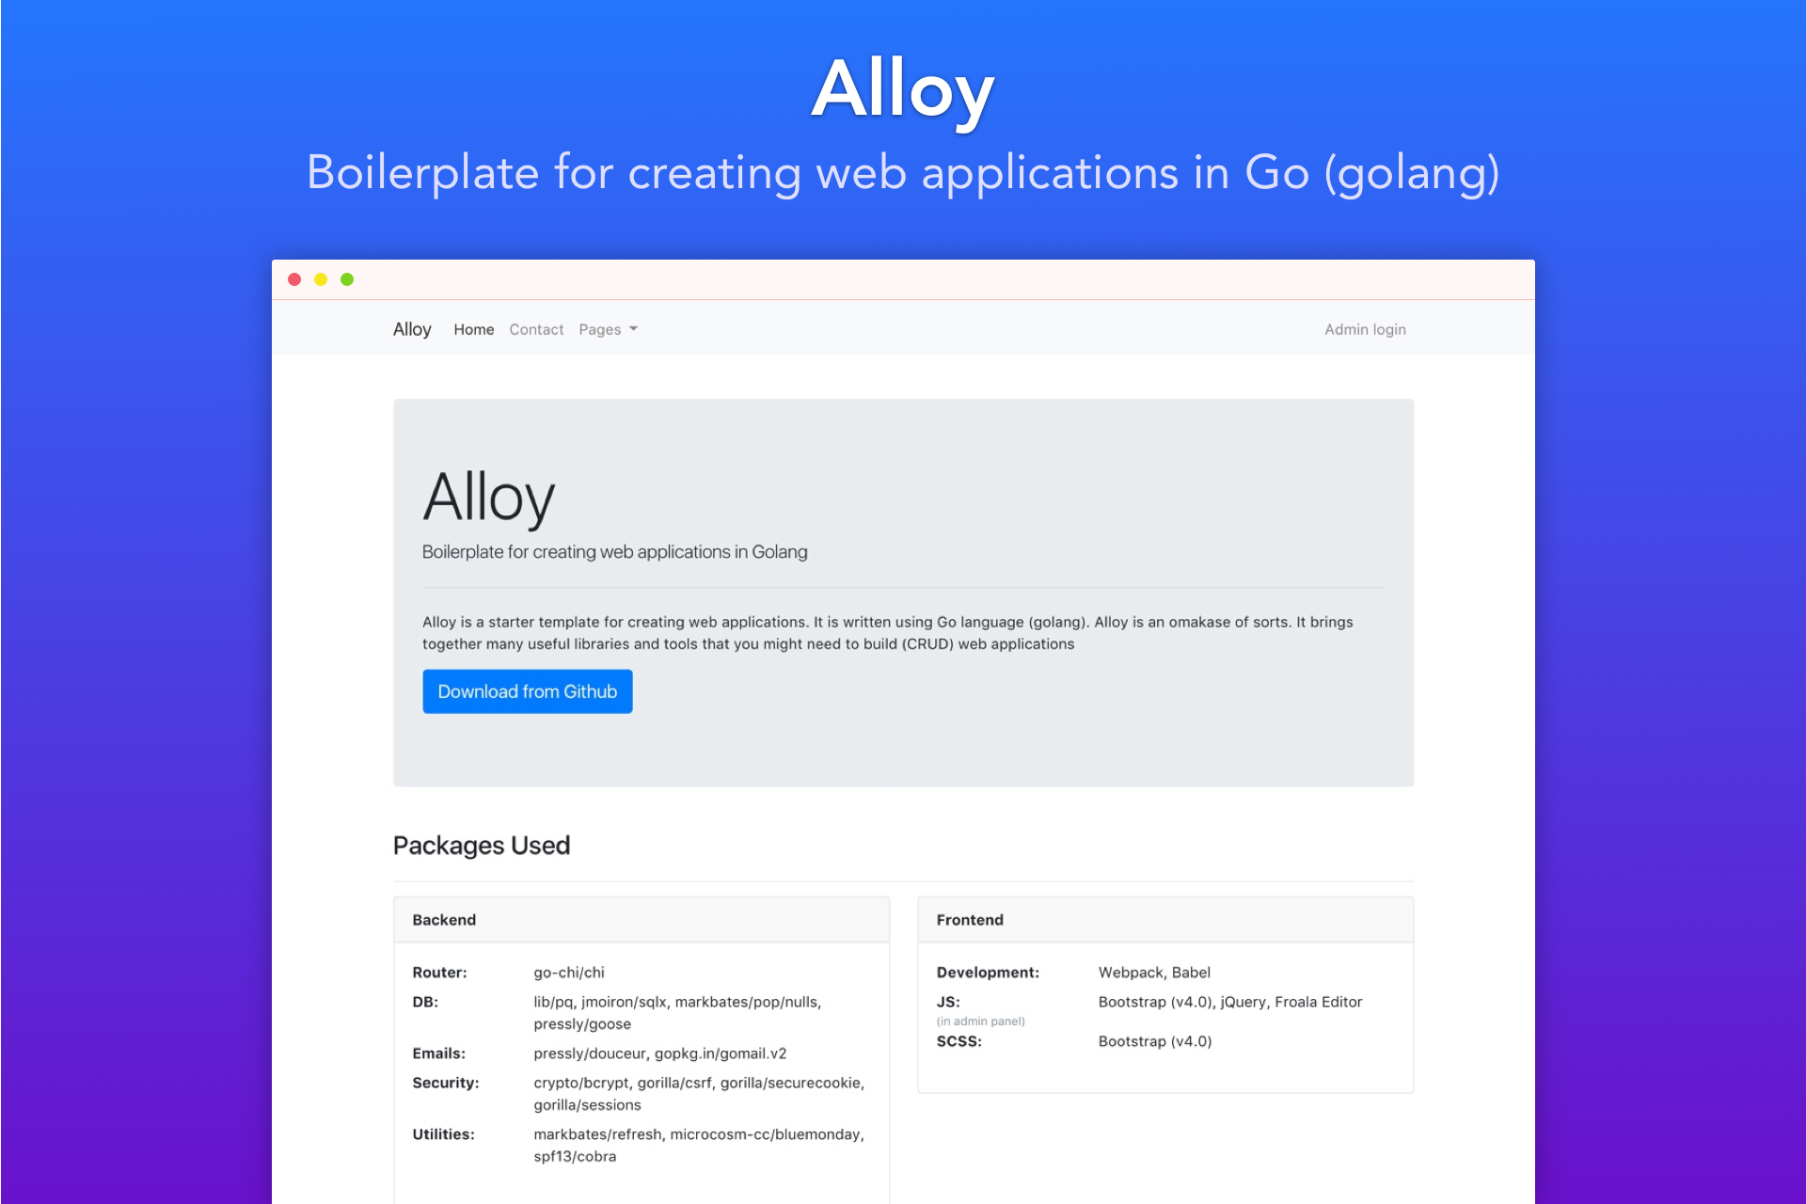1806x1204 pixels.
Task: Click the Backend card header
Action: (444, 919)
